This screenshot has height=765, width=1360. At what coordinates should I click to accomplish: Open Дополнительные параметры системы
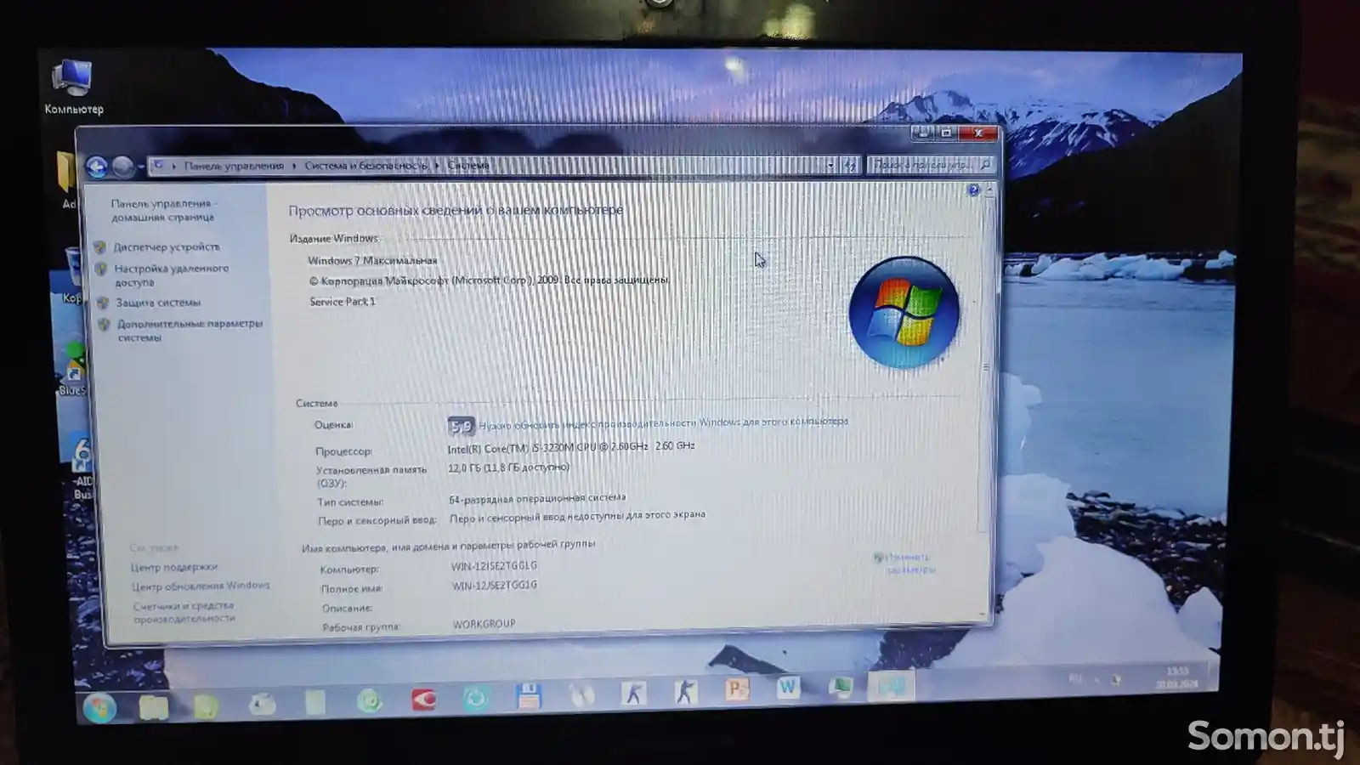(x=190, y=331)
